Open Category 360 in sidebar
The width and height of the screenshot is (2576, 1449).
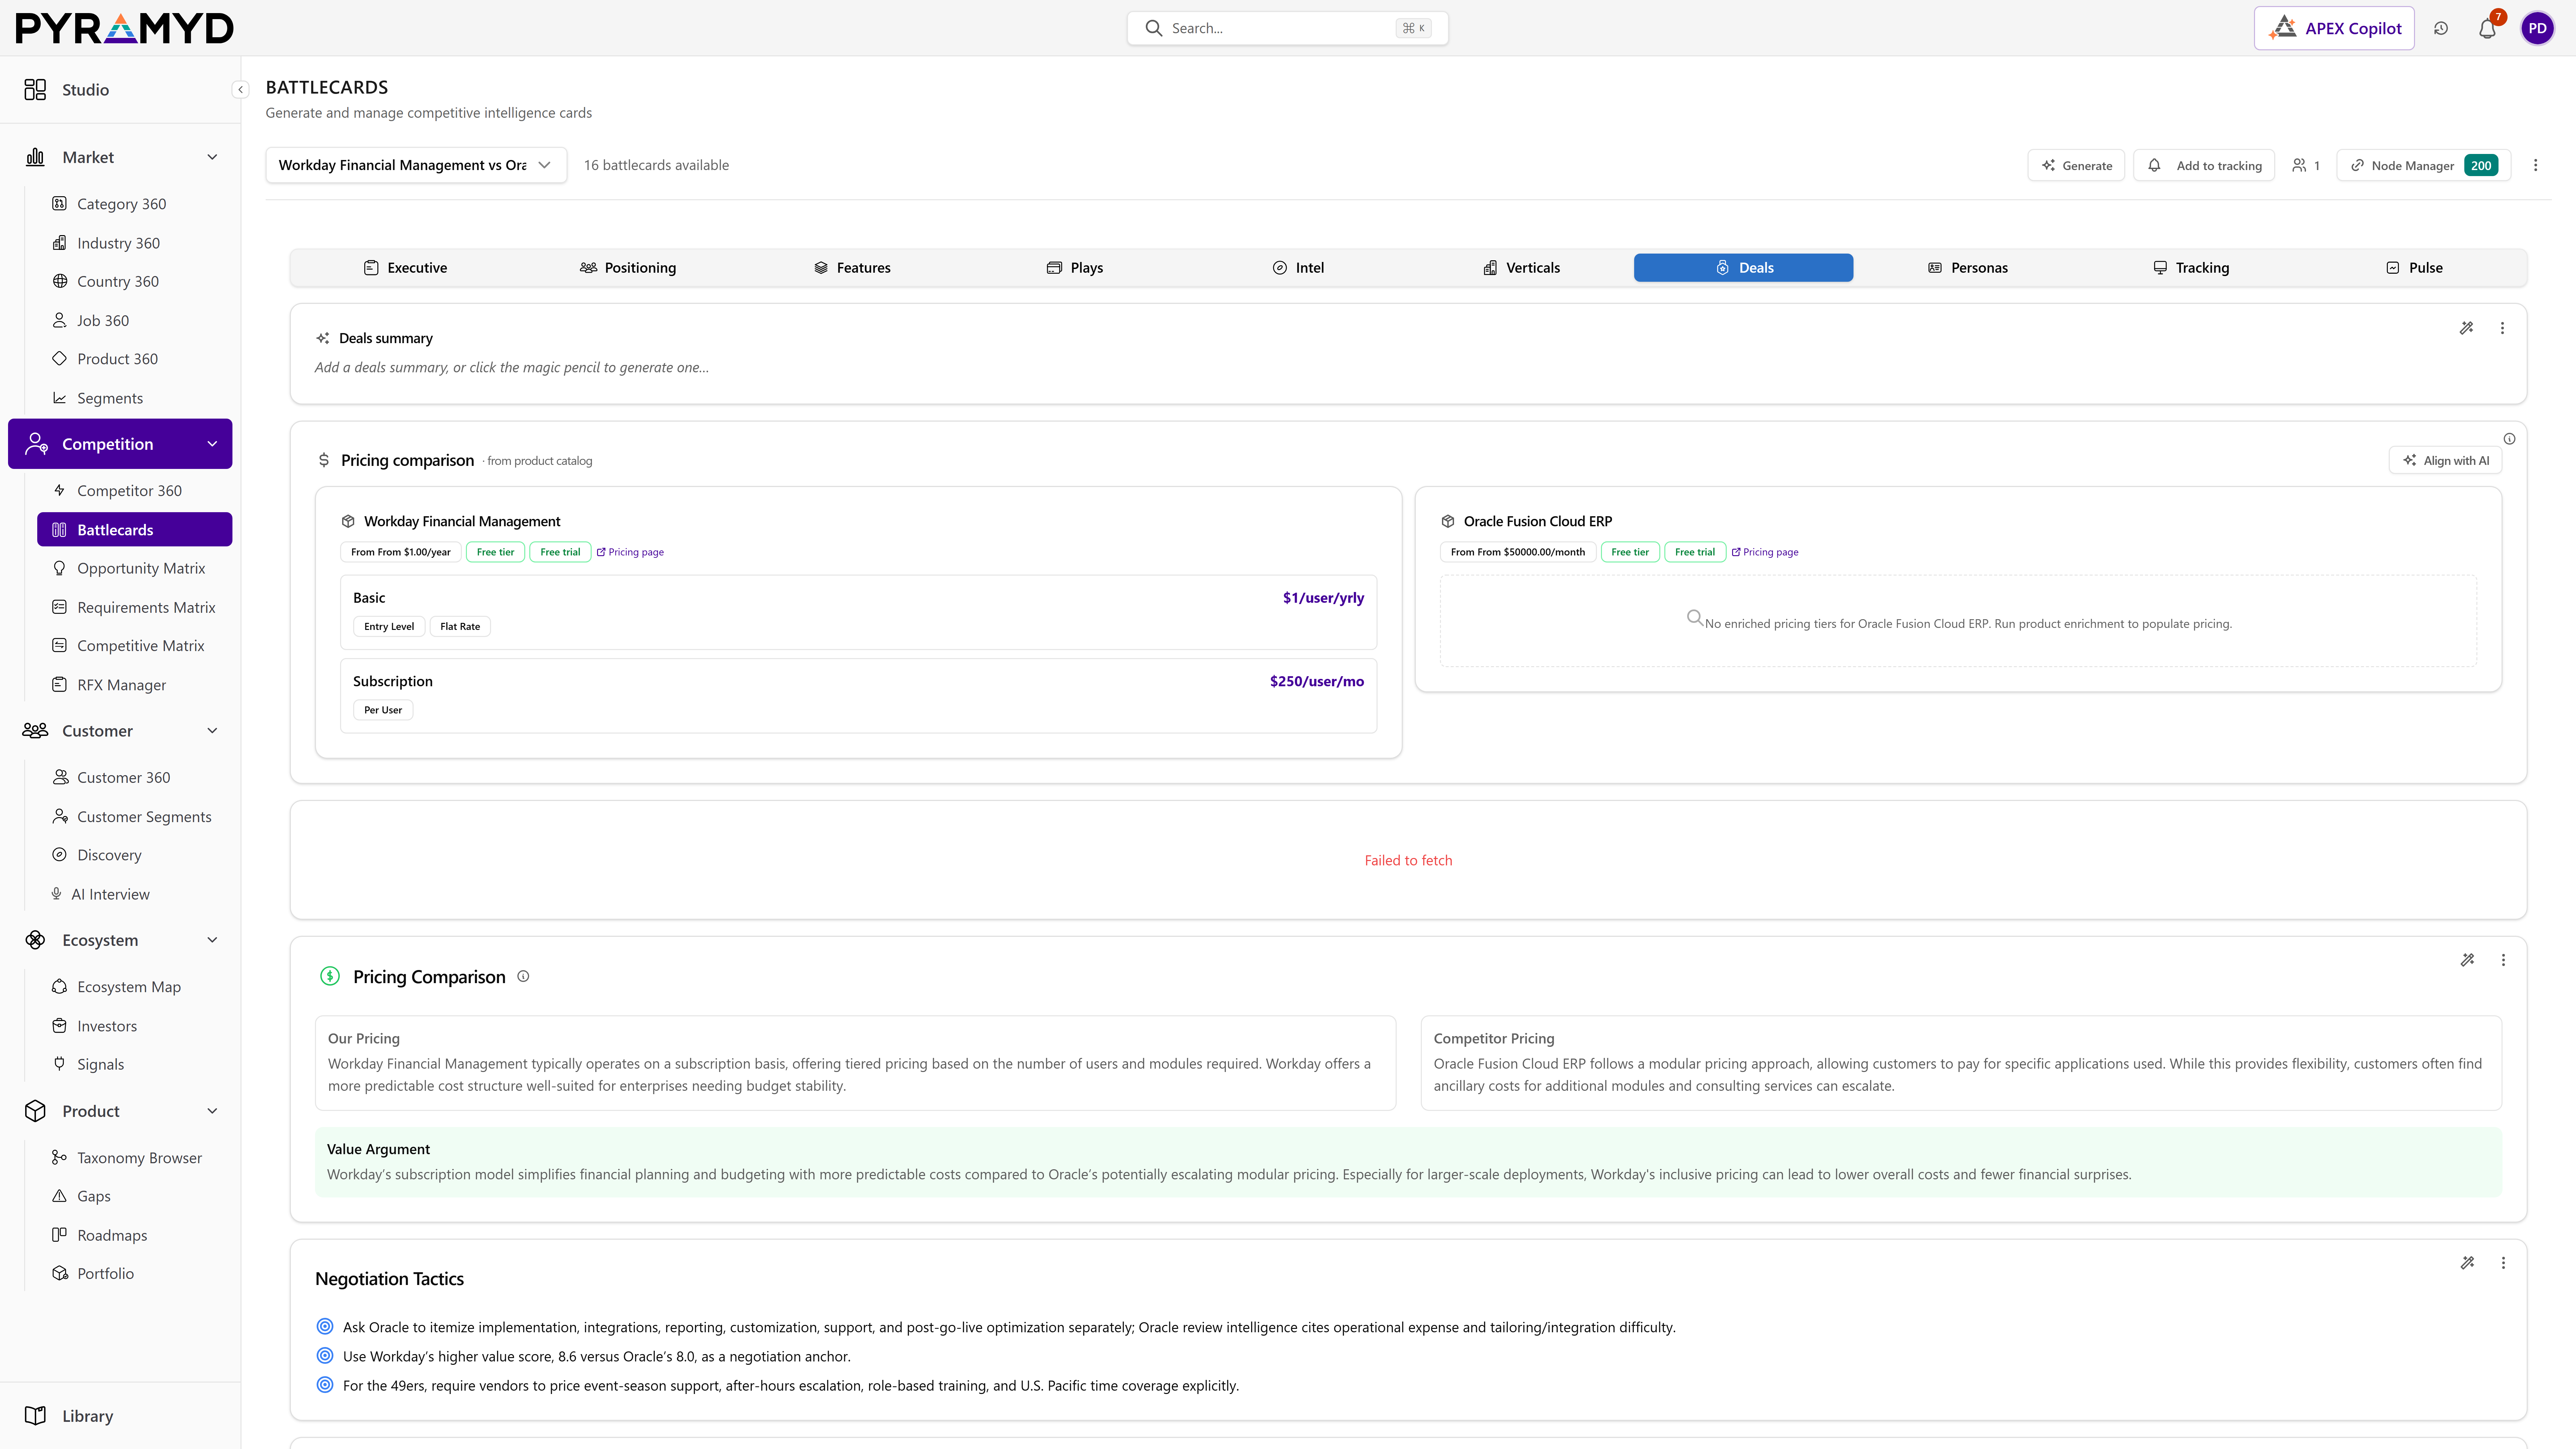pos(121,204)
